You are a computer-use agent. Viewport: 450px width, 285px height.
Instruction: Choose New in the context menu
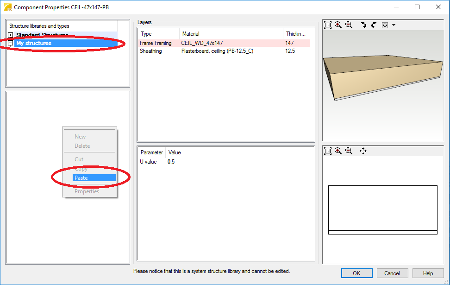click(x=80, y=137)
